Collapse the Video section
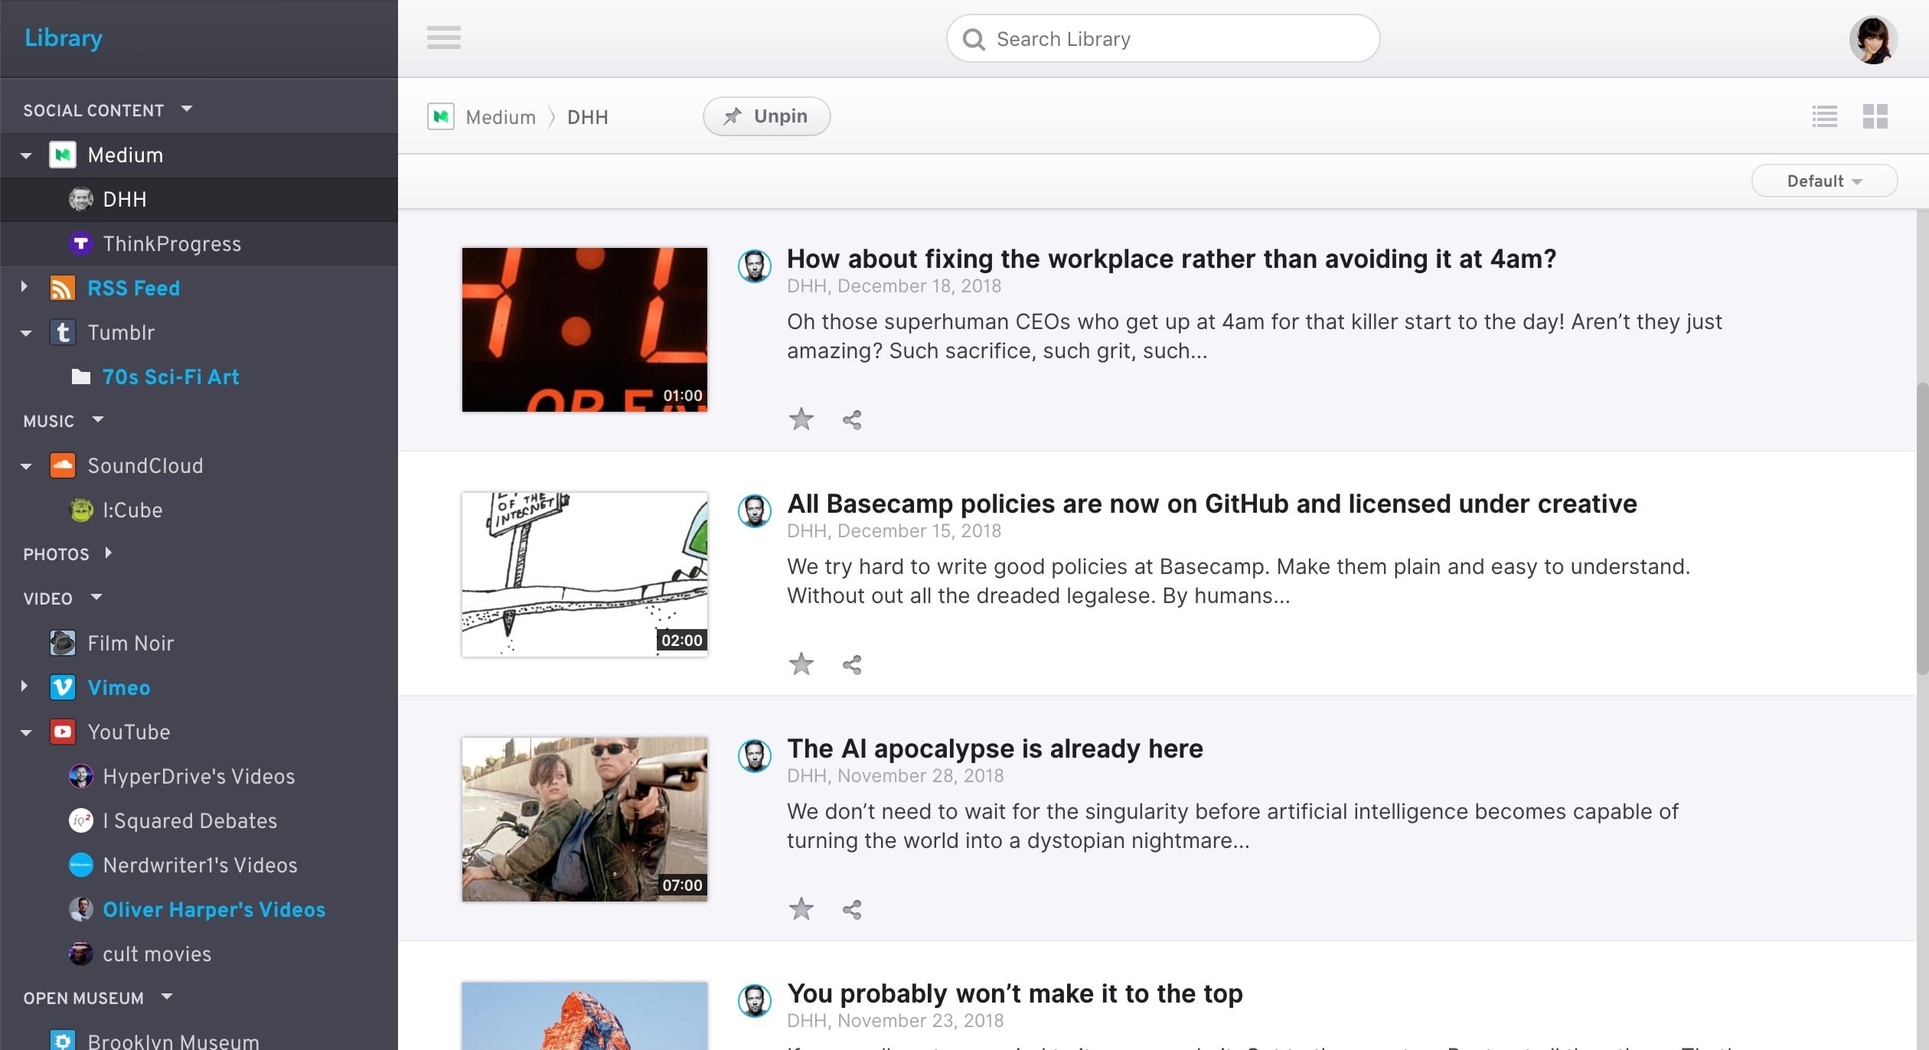The height and width of the screenshot is (1050, 1929). pos(96,598)
